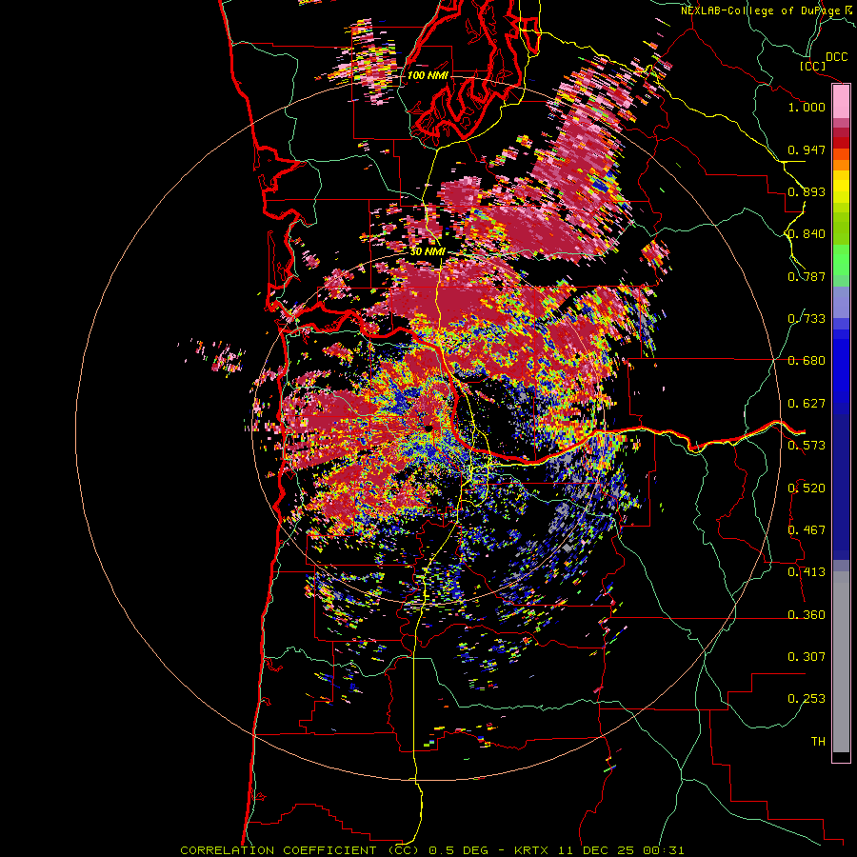Image resolution: width=857 pixels, height=857 pixels.
Task: Select the 0.893 scale value
Action: (x=807, y=191)
